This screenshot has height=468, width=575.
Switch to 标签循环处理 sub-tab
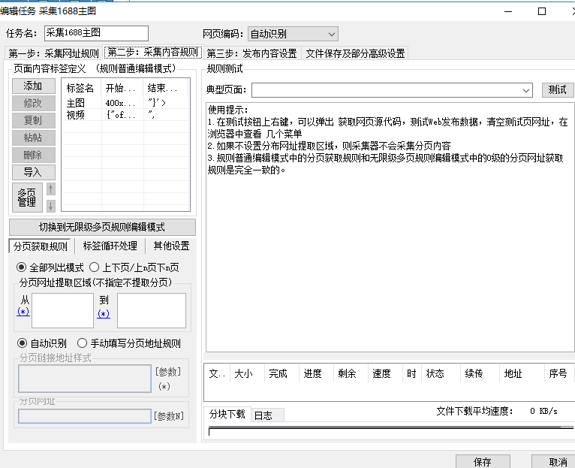pos(110,246)
